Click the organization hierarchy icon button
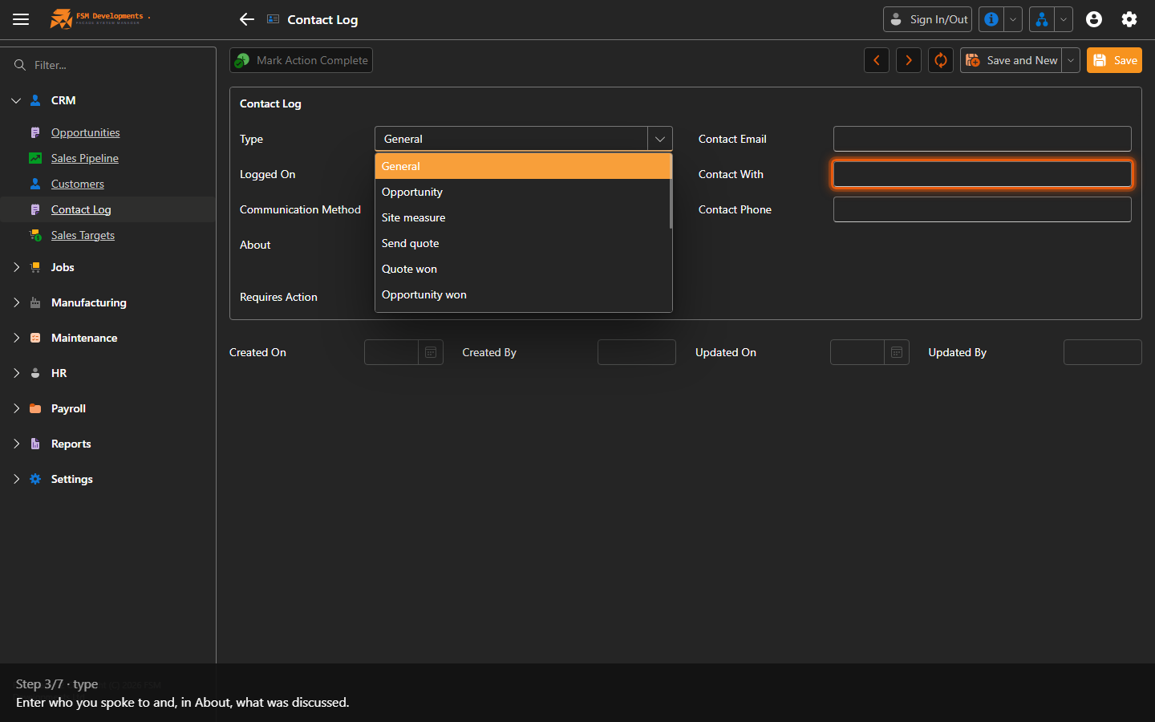This screenshot has width=1155, height=722. tap(1041, 19)
